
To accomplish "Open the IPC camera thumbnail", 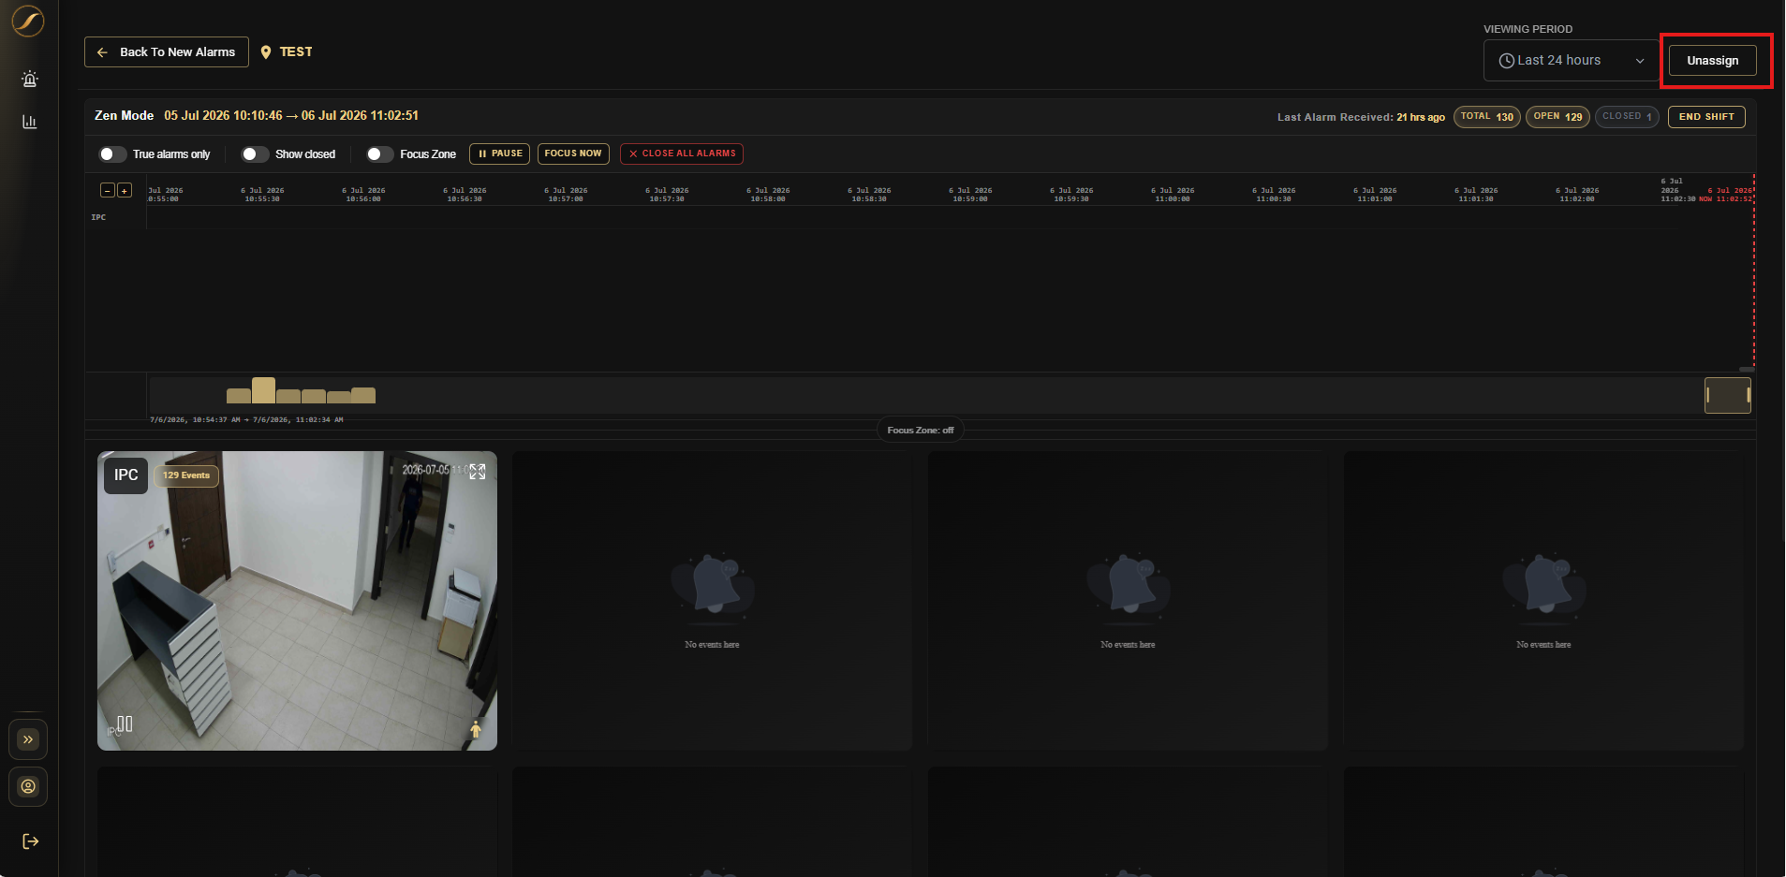I will click(x=297, y=601).
